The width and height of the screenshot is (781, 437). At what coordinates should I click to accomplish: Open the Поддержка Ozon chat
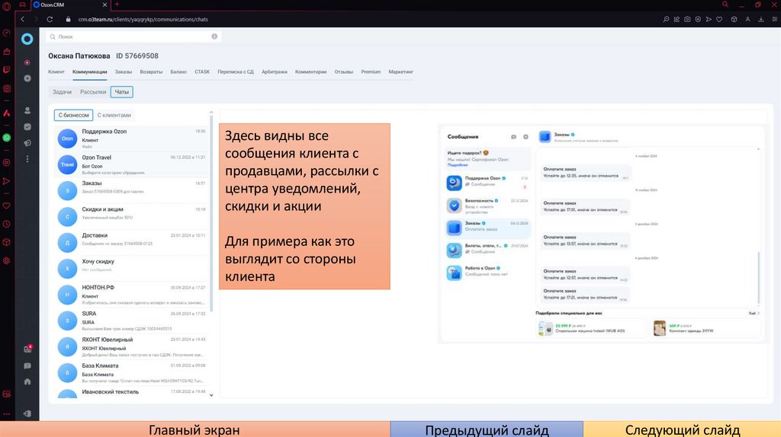131,139
